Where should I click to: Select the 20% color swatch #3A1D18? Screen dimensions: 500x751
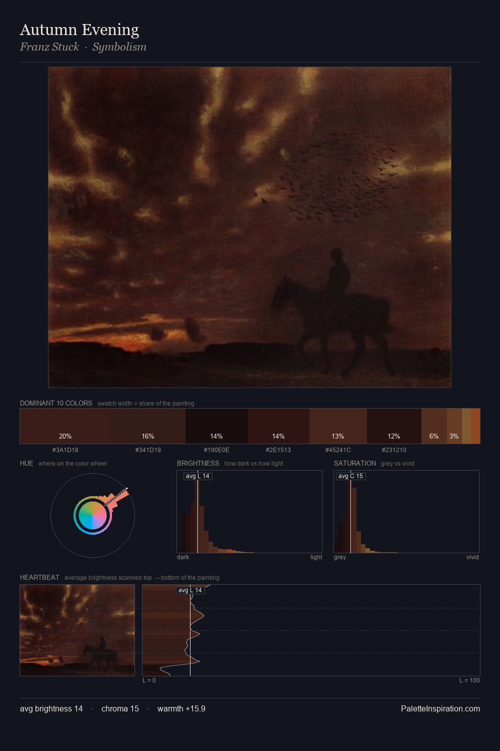pyautogui.click(x=65, y=426)
